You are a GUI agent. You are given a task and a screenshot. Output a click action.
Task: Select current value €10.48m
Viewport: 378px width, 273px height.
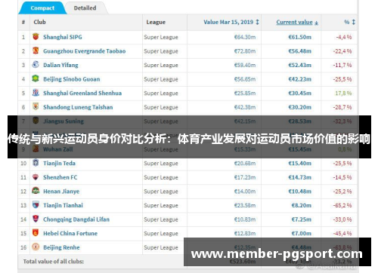(300, 192)
